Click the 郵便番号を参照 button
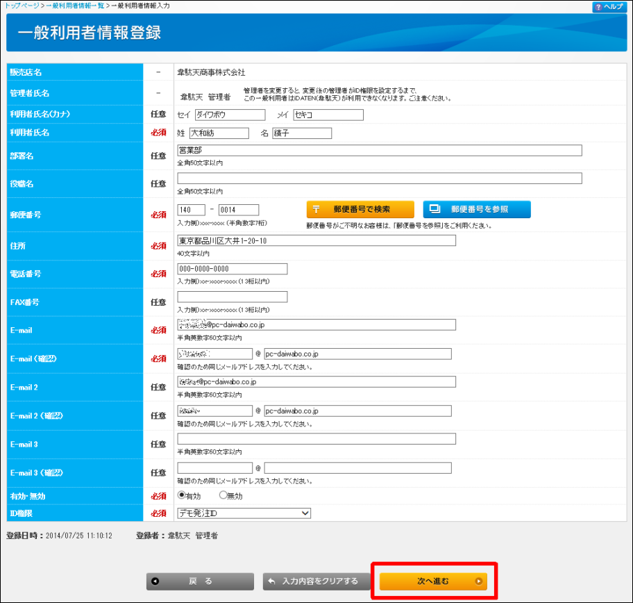This screenshot has width=633, height=603. coord(476,209)
